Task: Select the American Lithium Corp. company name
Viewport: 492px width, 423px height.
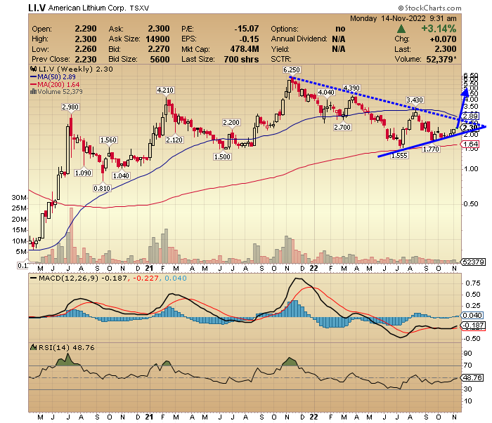Action: (87, 8)
